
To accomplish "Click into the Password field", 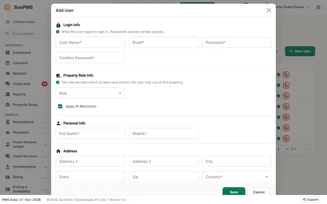I will (237, 42).
